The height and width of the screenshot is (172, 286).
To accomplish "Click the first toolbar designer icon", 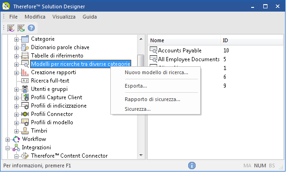I will [11, 28].
